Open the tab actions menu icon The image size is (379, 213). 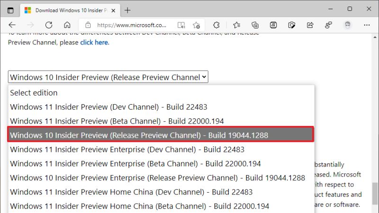[x=10, y=10]
